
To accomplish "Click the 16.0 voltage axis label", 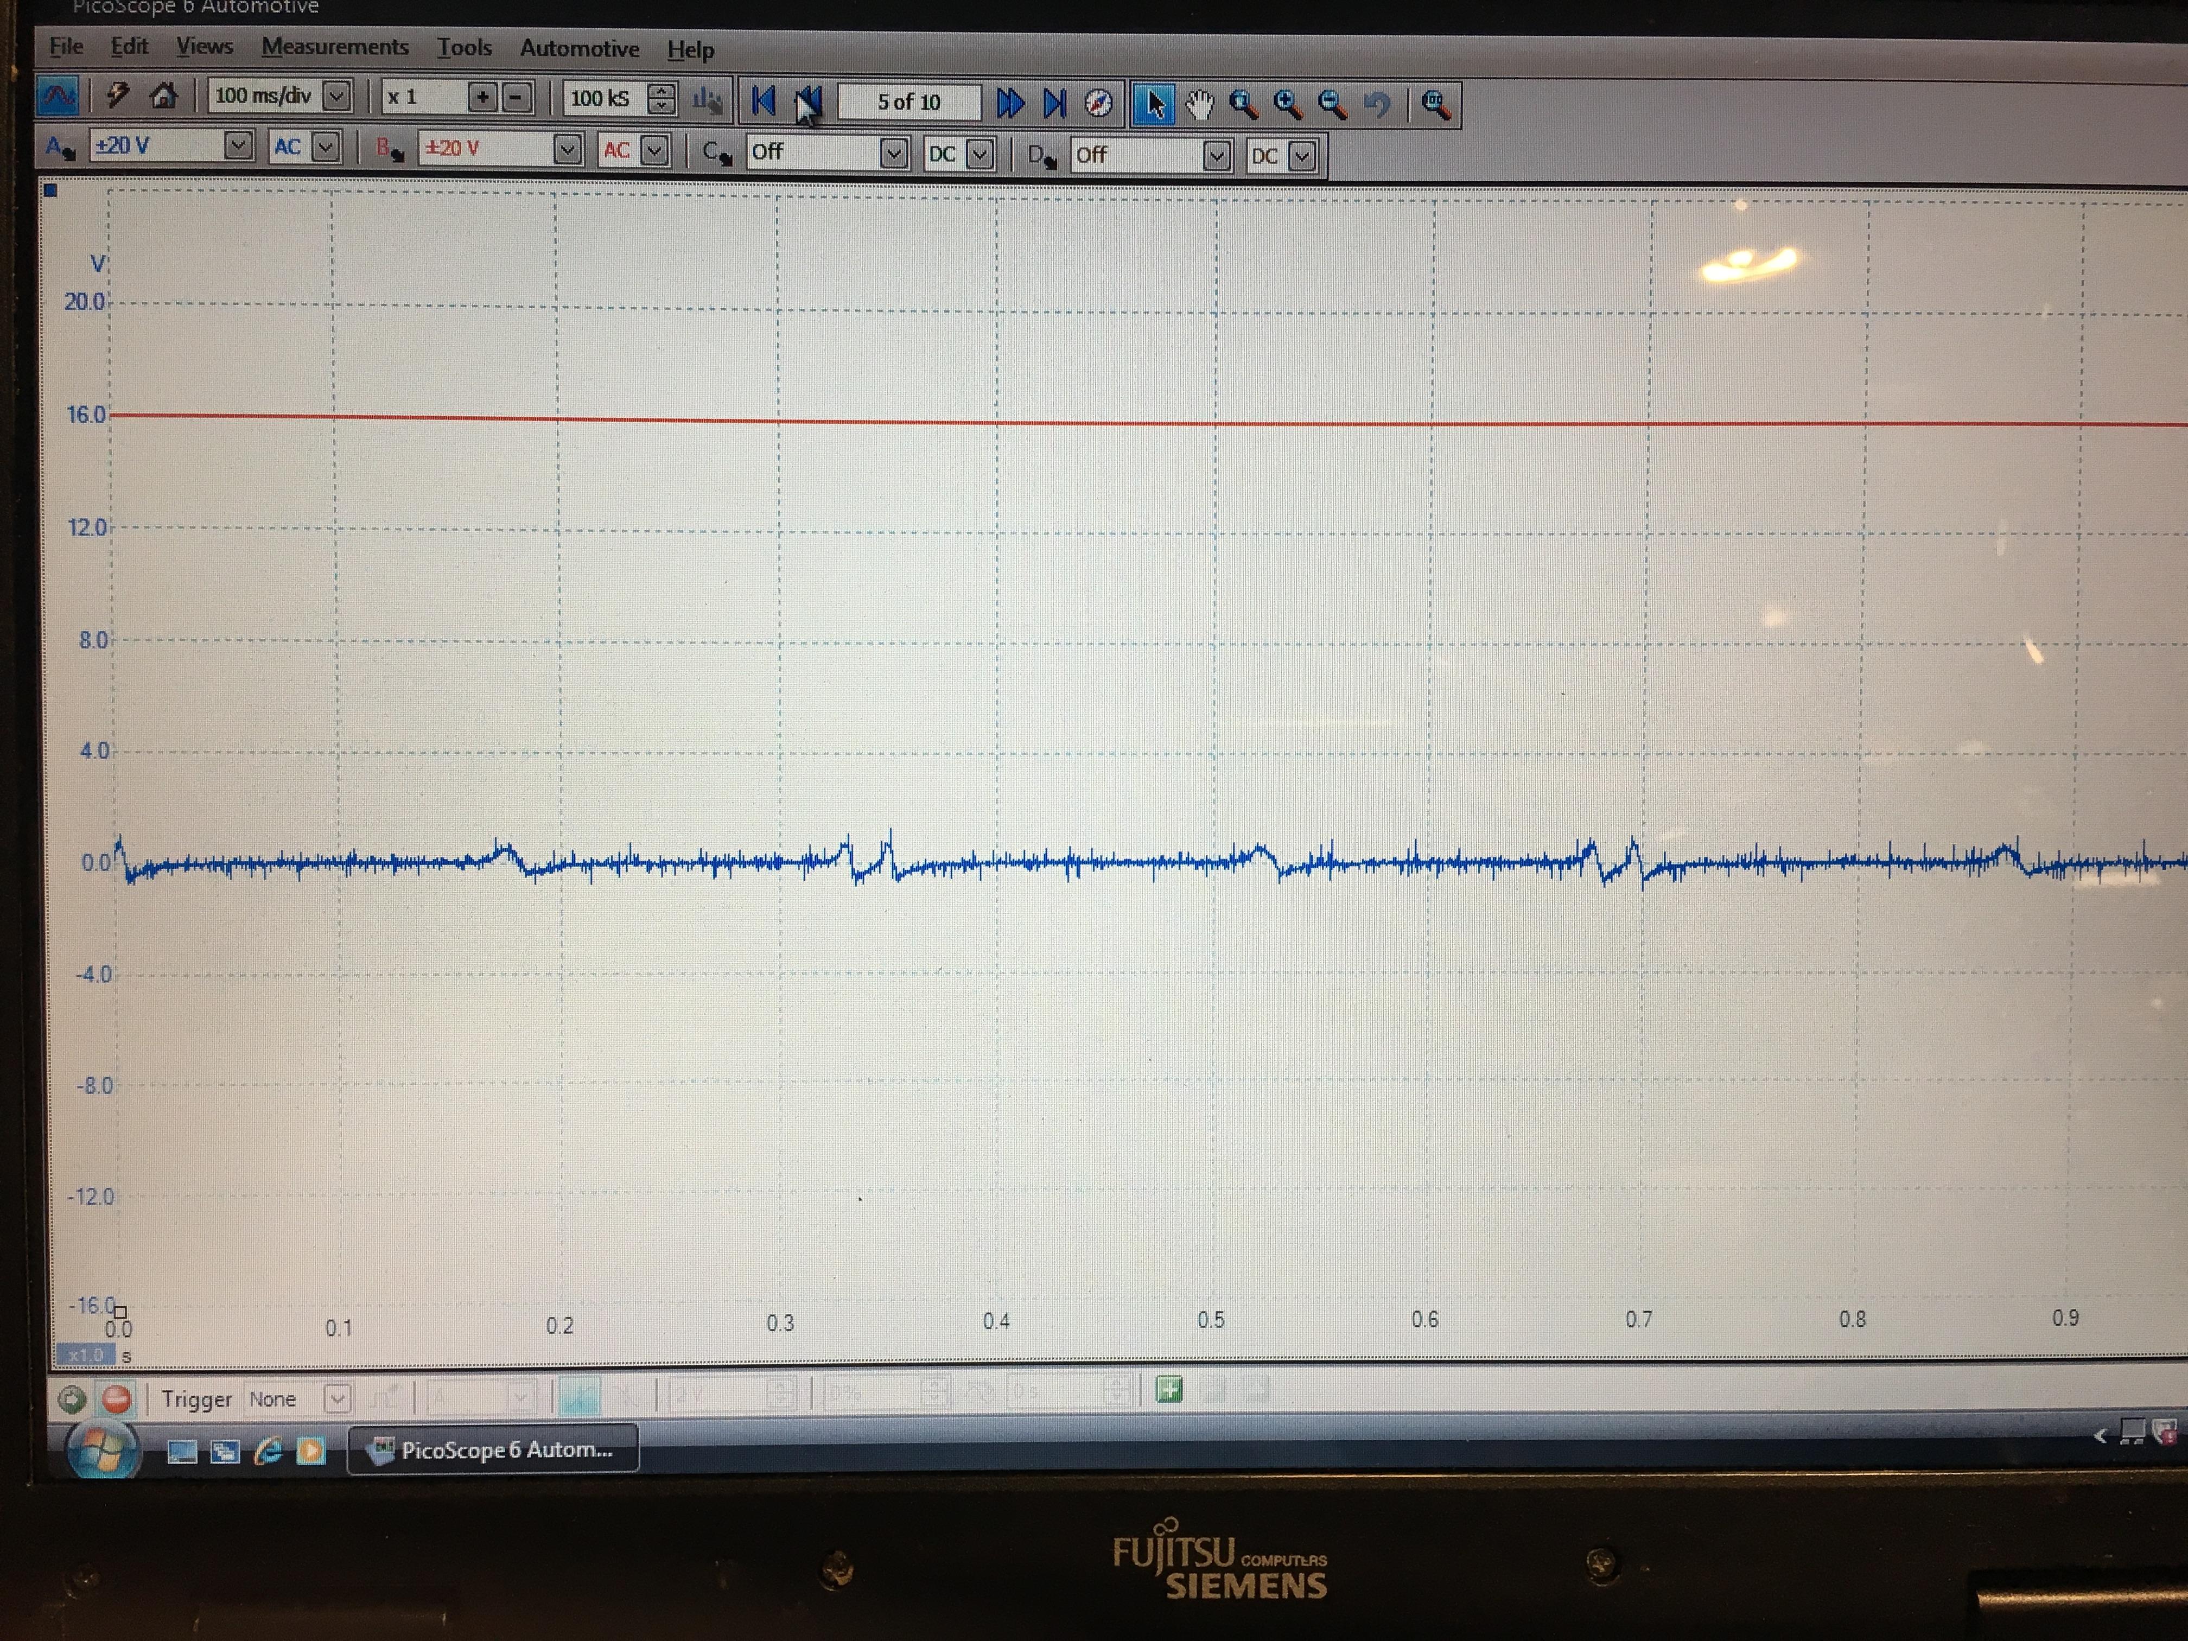I will pos(86,415).
